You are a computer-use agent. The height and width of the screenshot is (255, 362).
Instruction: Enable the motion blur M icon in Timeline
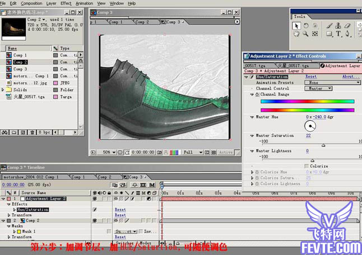coord(152,185)
